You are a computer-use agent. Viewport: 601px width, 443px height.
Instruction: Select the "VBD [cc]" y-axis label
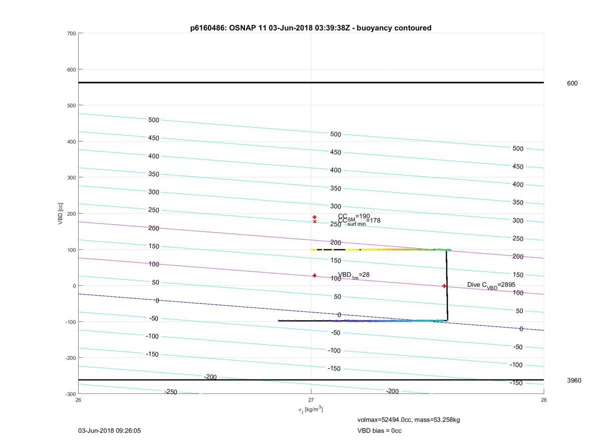pos(61,214)
